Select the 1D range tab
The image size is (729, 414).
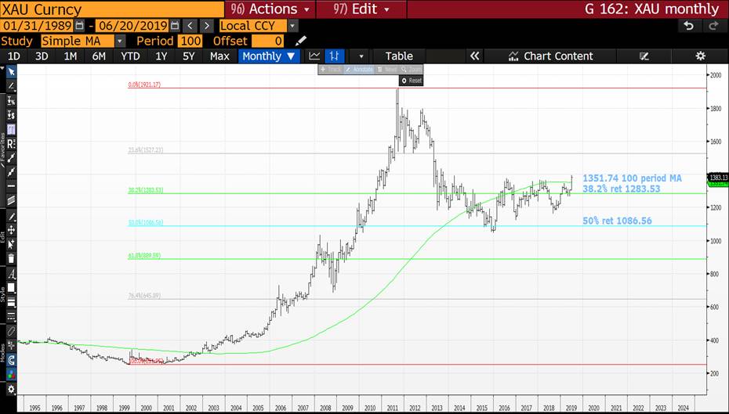pos(14,56)
